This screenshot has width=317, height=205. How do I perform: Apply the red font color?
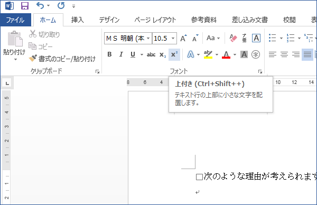(x=226, y=54)
